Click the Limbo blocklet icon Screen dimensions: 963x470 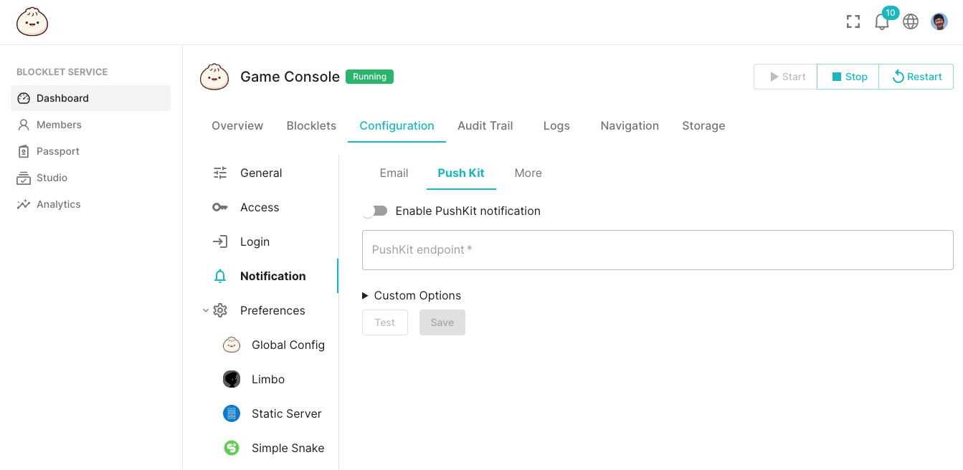tap(232, 379)
